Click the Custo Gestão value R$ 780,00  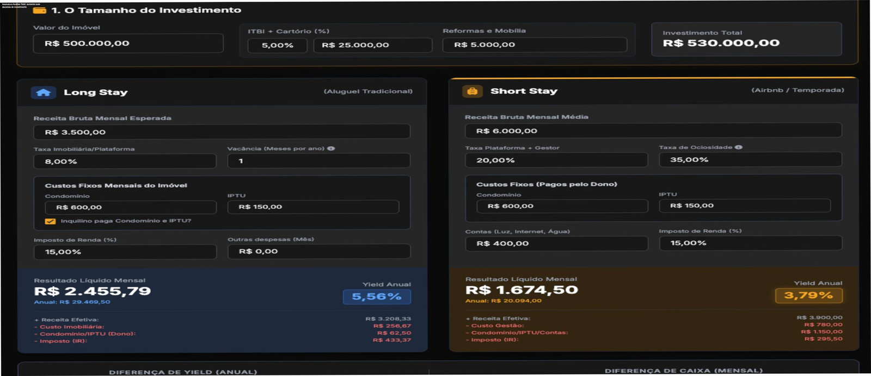823,325
